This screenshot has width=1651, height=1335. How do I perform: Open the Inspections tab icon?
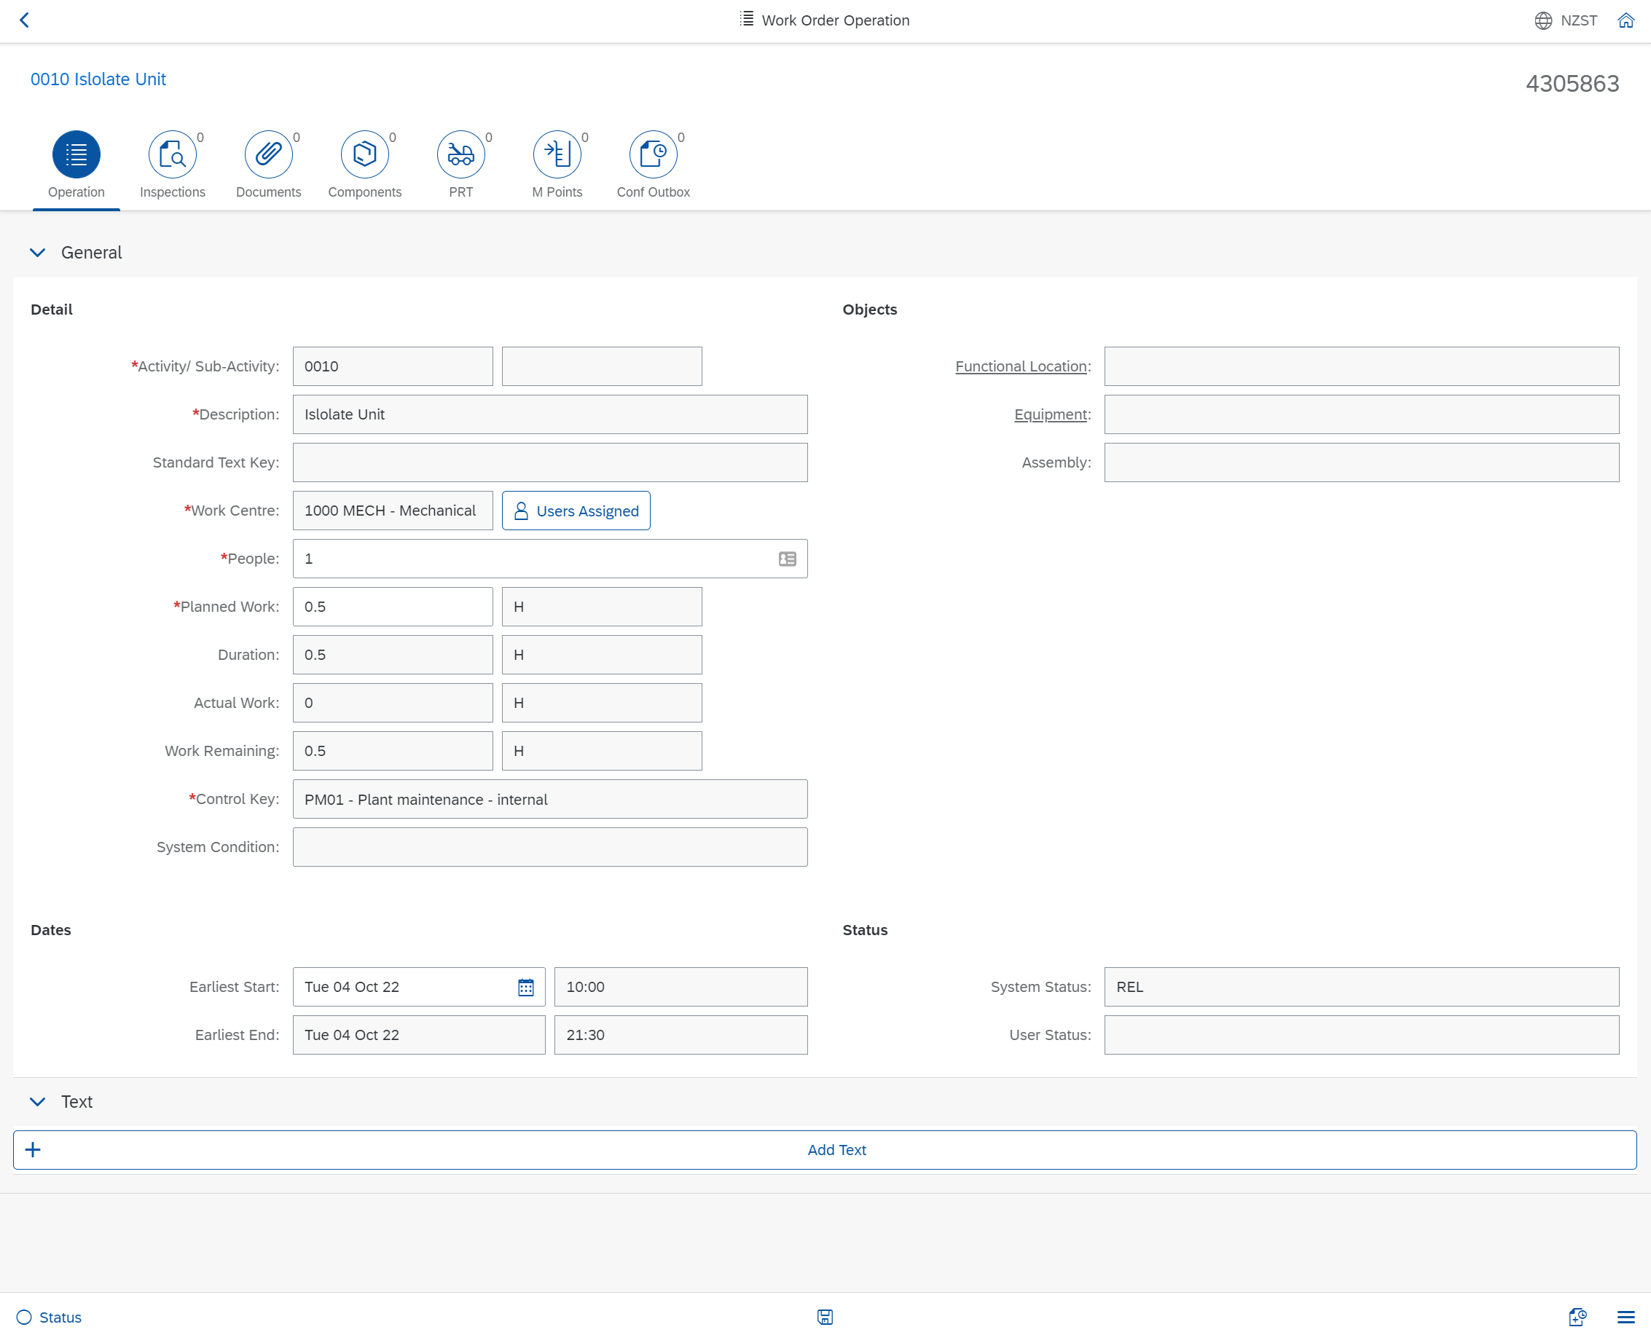click(173, 154)
